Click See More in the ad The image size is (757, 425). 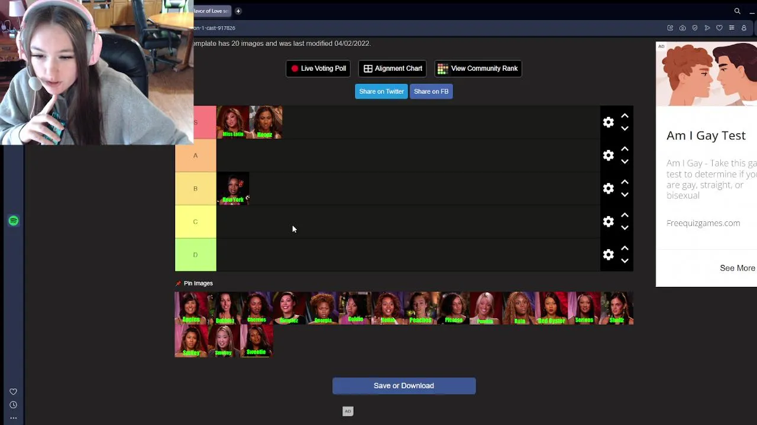[x=737, y=268]
